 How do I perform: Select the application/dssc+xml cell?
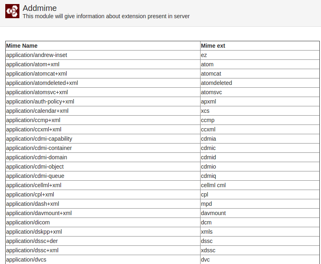point(103,250)
